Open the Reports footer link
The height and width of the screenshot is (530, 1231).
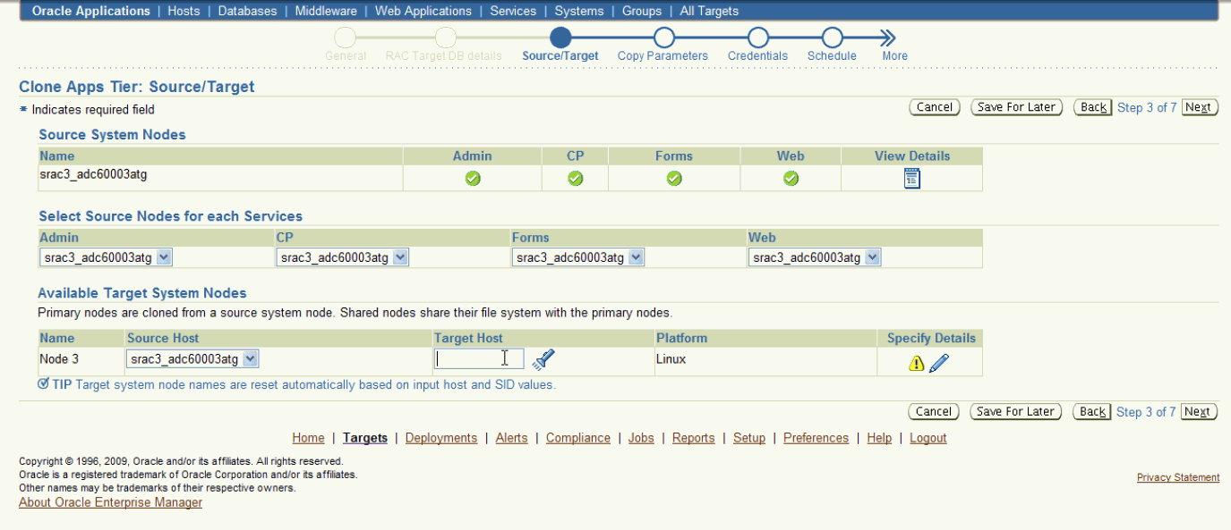tap(694, 438)
